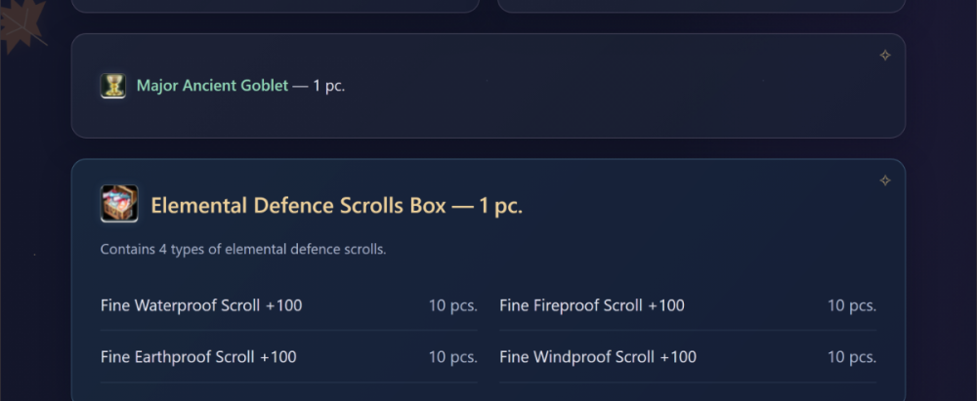Viewport: 977px width, 401px height.
Task: Select the Fine Fireproof Scroll +100 row
Action: 688,305
